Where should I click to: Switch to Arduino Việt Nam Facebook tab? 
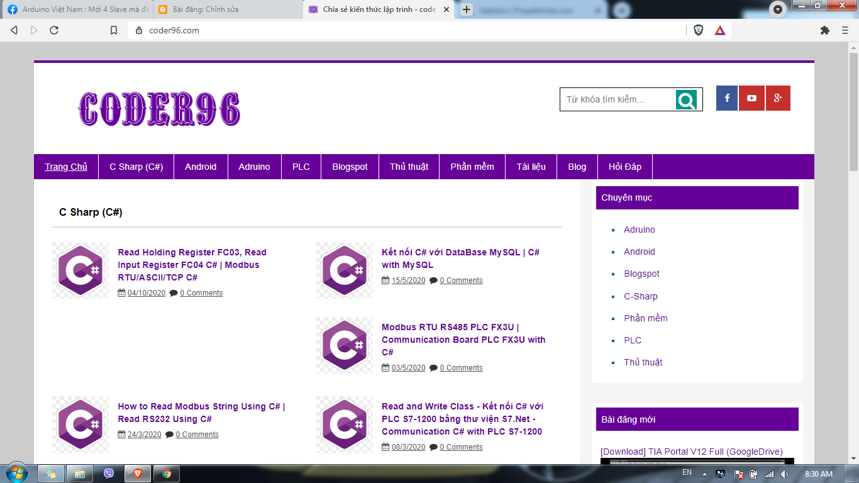pyautogui.click(x=77, y=9)
